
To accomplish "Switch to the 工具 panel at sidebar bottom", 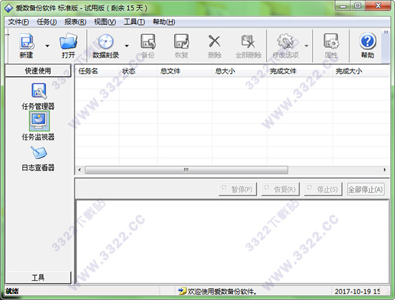I will click(x=38, y=278).
